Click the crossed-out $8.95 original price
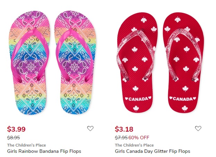 pos(14,138)
